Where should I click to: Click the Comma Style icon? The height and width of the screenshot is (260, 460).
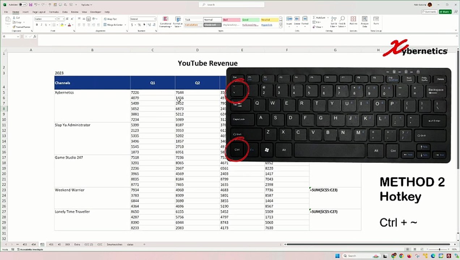144,25
